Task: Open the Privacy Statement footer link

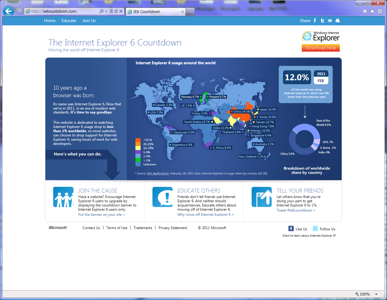Action: click(x=173, y=228)
